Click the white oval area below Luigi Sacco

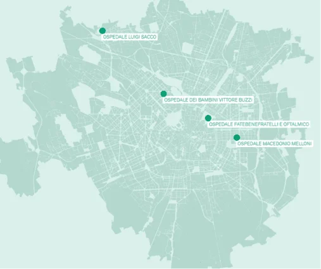point(87,54)
